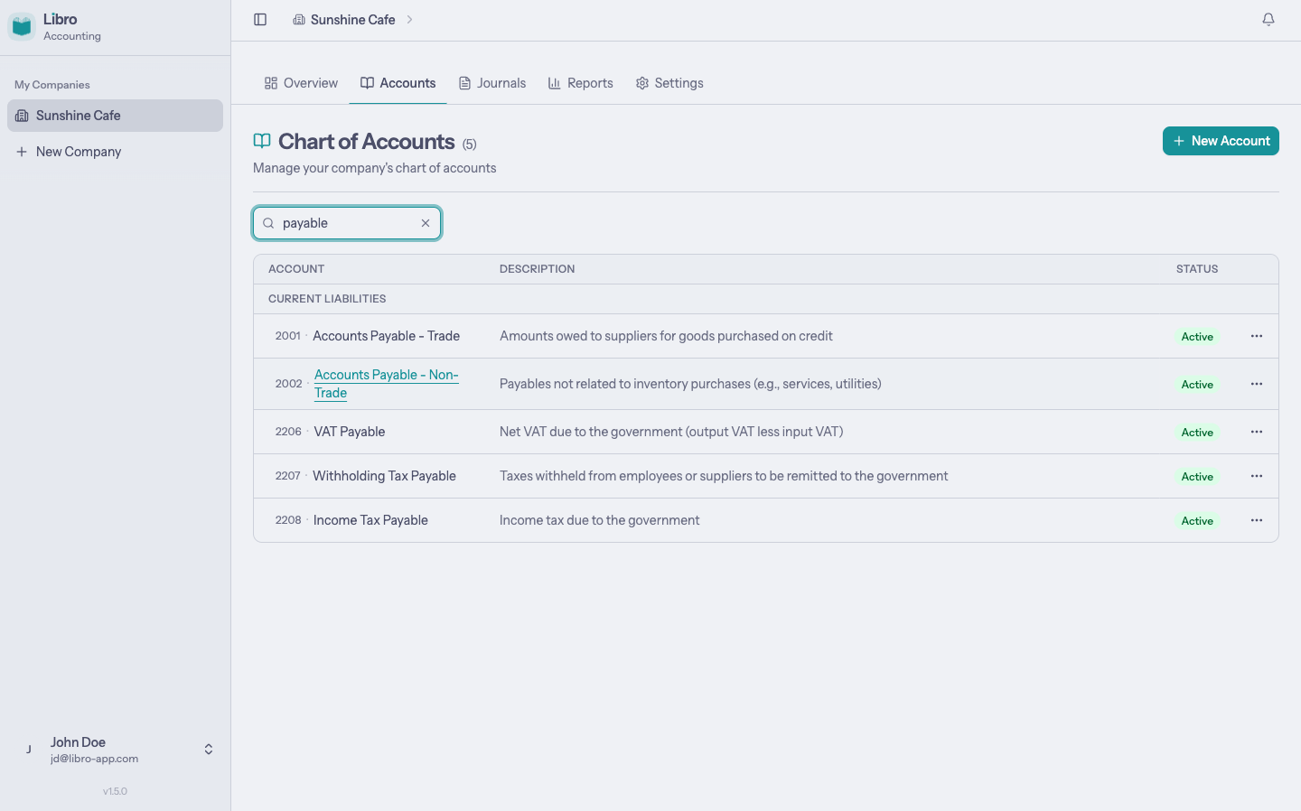
Task: Switch to the Overview tab
Action: [300, 82]
